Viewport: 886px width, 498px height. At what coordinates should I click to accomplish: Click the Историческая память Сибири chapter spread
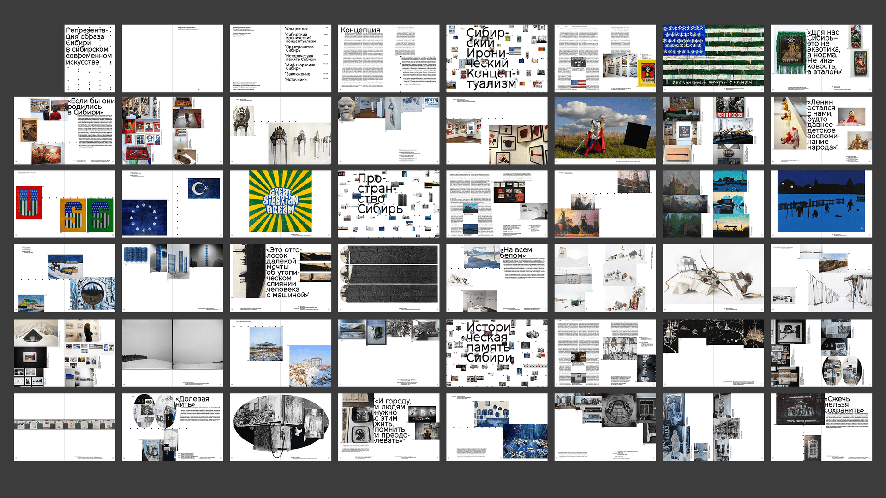[x=497, y=353]
